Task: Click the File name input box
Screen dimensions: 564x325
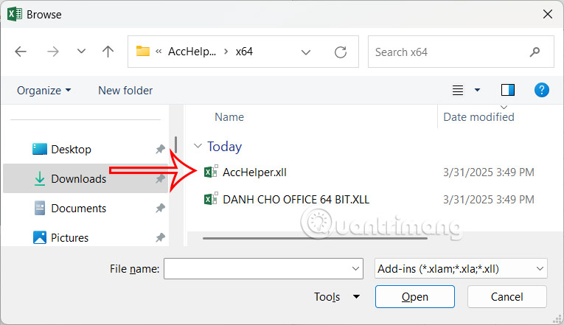Action: point(263,268)
